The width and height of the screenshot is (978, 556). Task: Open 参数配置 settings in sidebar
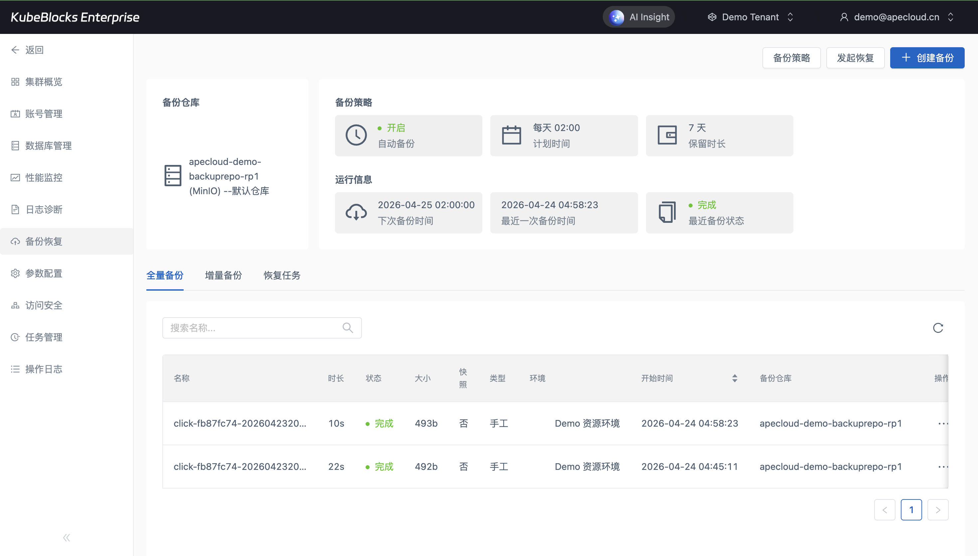tap(44, 273)
